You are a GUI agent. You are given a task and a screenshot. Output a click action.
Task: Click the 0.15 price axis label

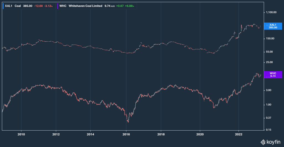point(269,129)
